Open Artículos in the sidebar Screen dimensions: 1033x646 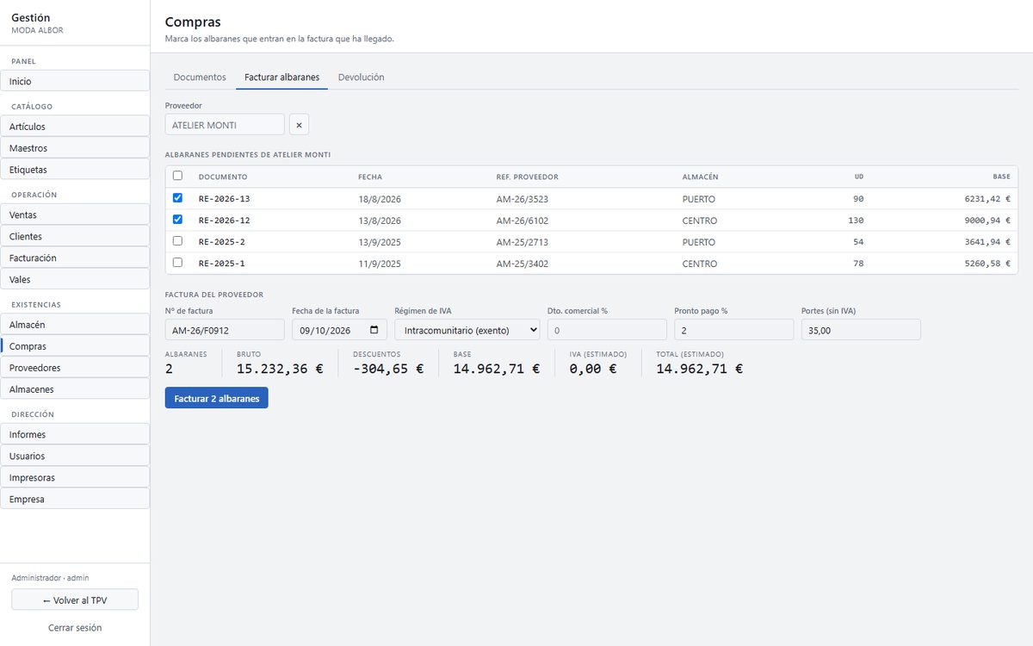point(75,127)
